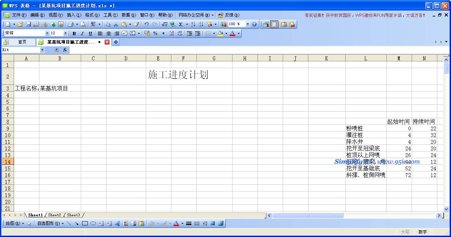Switch to the Sheet2 tab
The image size is (451, 237).
[54, 215]
